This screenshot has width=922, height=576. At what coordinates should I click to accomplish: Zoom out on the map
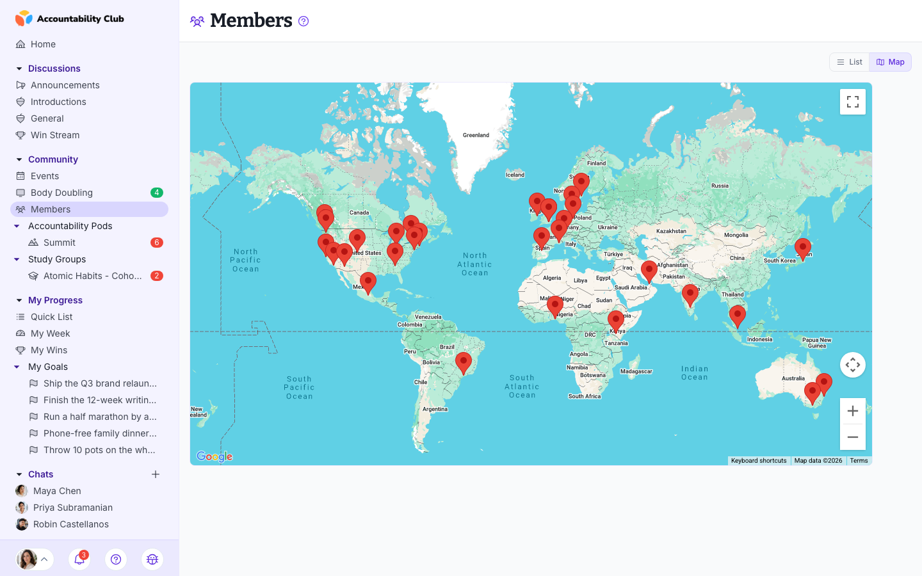click(x=853, y=437)
